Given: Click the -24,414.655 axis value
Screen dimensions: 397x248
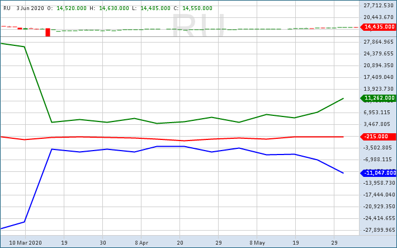Looking at the screenshot, I should coord(379,218).
